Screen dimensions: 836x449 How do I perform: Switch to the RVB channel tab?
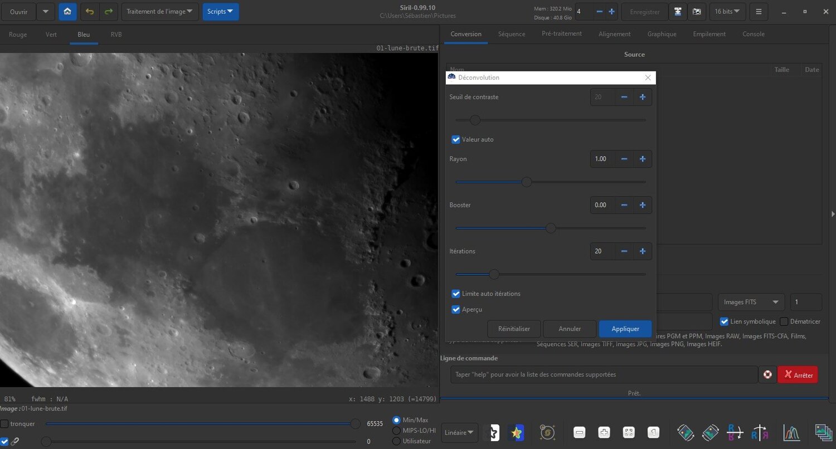116,35
